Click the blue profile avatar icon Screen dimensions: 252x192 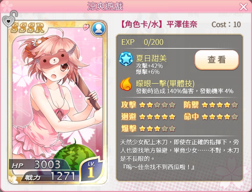point(99,29)
